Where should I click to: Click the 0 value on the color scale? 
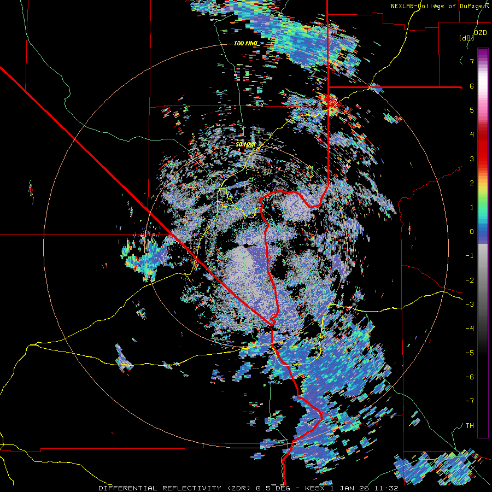[x=472, y=232]
